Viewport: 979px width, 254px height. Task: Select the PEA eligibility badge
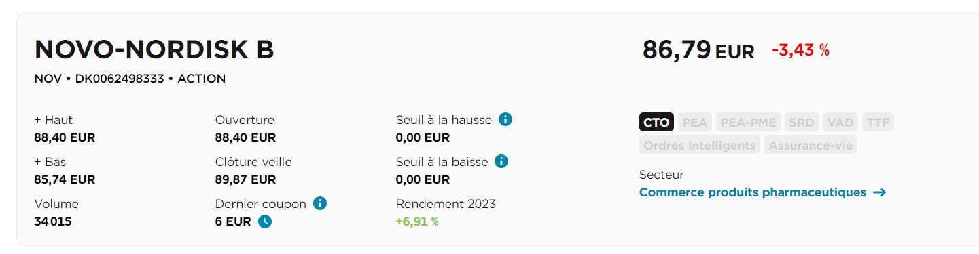pyautogui.click(x=695, y=123)
